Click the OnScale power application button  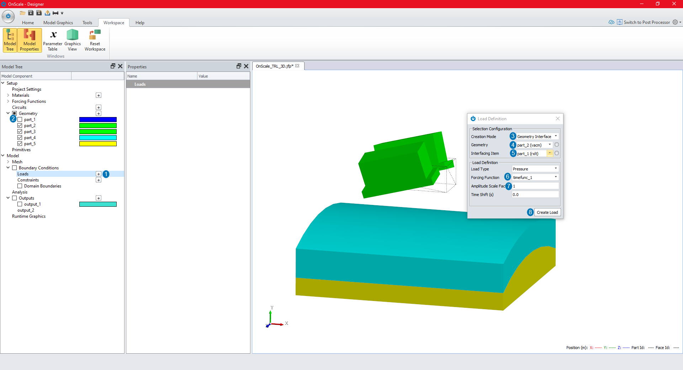8,16
